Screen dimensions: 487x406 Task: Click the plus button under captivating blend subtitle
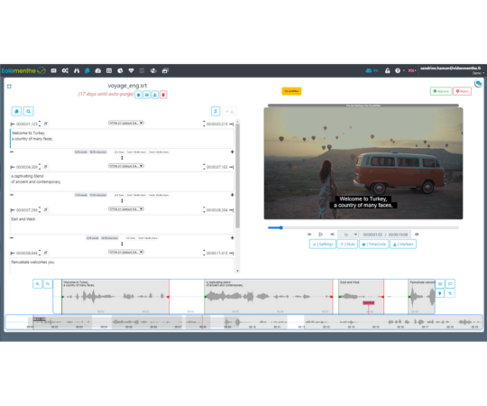(233, 195)
